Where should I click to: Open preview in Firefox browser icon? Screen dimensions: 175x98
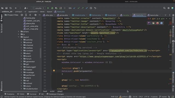click(x=157, y=23)
